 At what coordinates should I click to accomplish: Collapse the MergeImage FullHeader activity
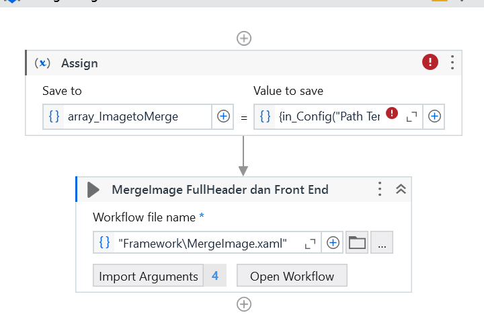click(401, 189)
